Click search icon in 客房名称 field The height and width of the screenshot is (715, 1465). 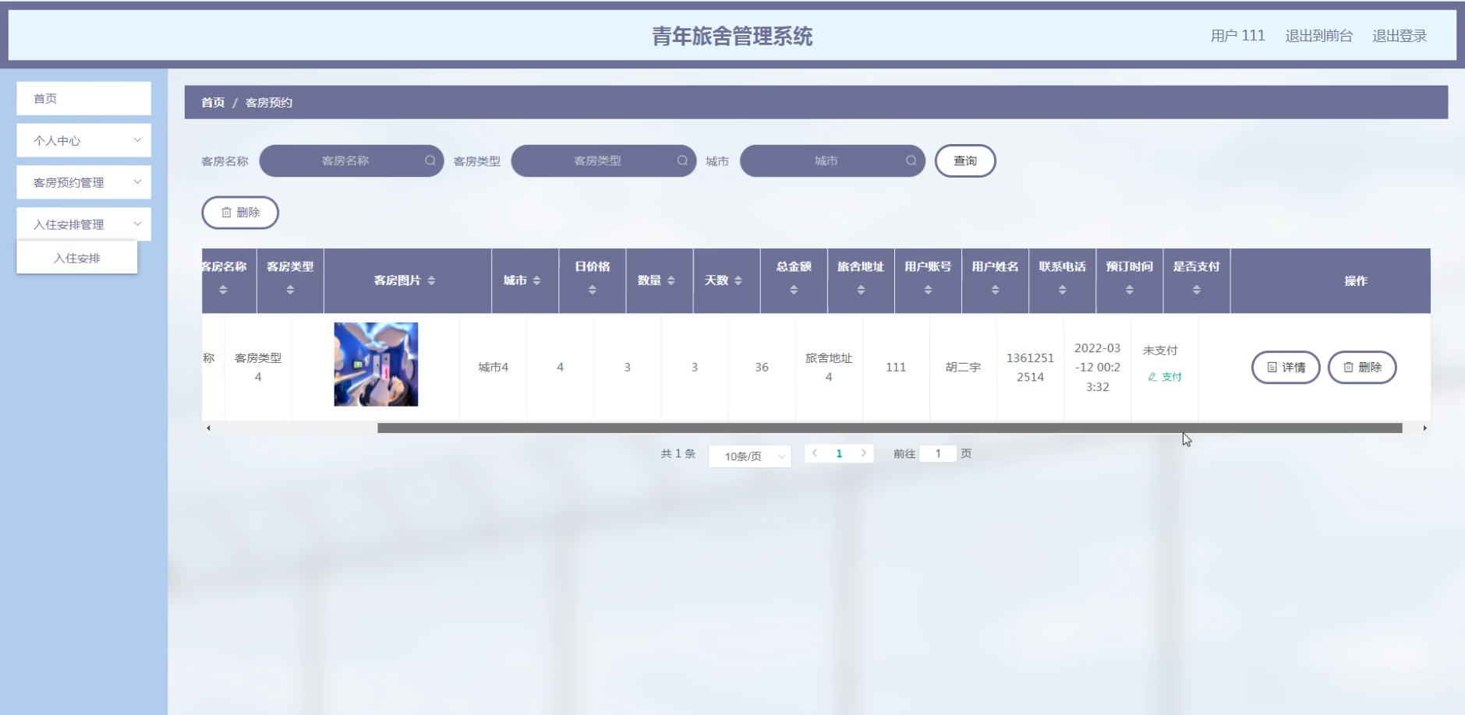[x=430, y=160]
